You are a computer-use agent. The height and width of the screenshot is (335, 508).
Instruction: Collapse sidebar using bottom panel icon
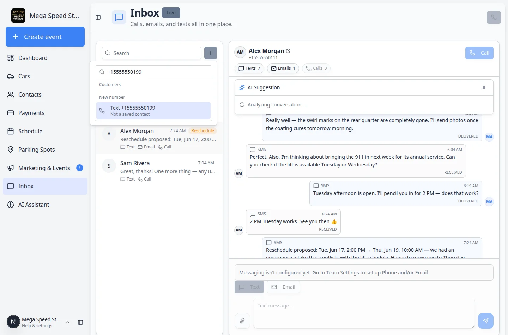click(x=80, y=322)
